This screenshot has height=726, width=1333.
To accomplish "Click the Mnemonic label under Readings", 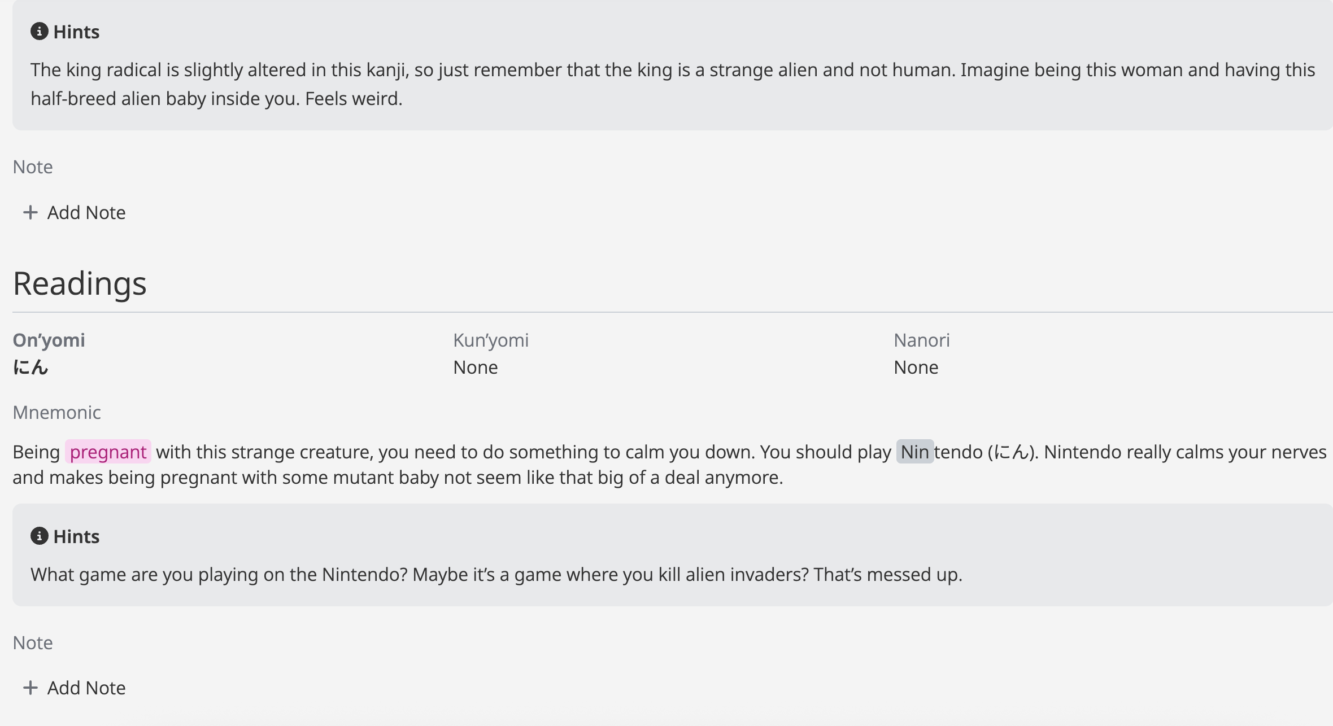I will 57,412.
